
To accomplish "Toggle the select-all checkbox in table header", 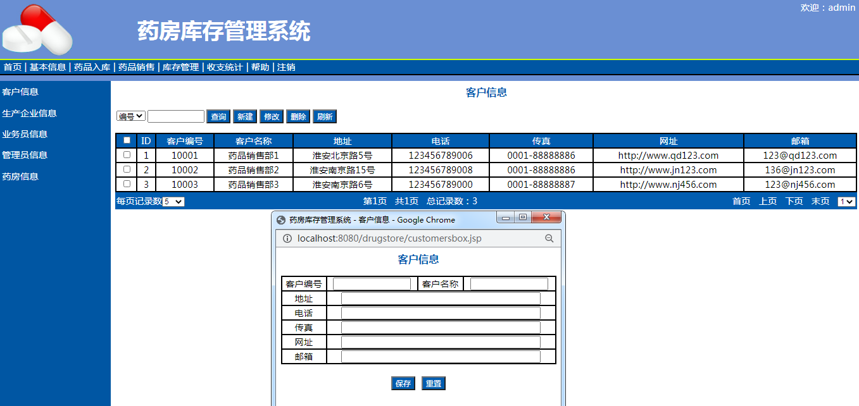I will tap(127, 140).
